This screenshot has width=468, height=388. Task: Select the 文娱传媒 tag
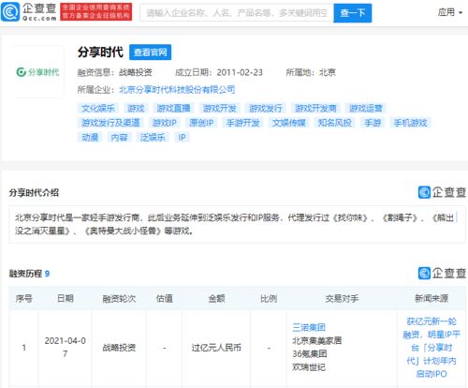click(x=289, y=123)
